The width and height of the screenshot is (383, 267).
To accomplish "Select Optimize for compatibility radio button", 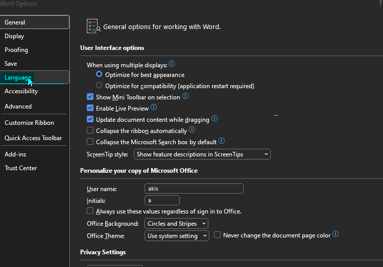I will coord(99,85).
